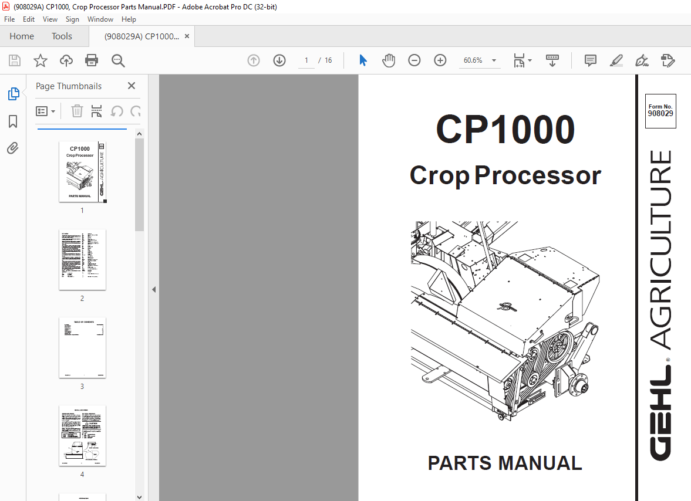Image resolution: width=691 pixels, height=501 pixels.
Task: Expand the fit page options arrow
Action: [530, 60]
